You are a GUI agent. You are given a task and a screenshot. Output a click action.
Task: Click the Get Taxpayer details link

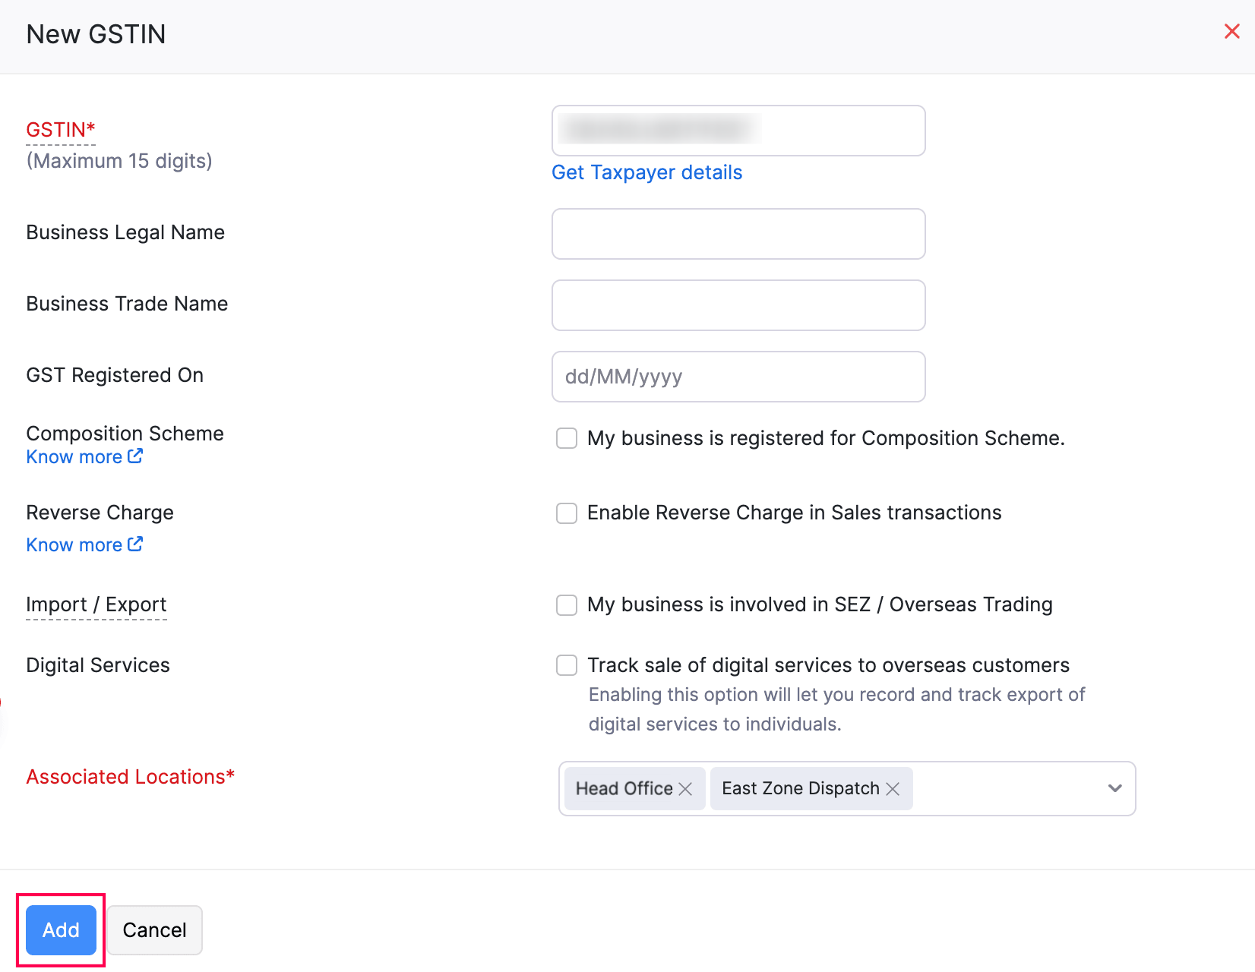coord(646,172)
